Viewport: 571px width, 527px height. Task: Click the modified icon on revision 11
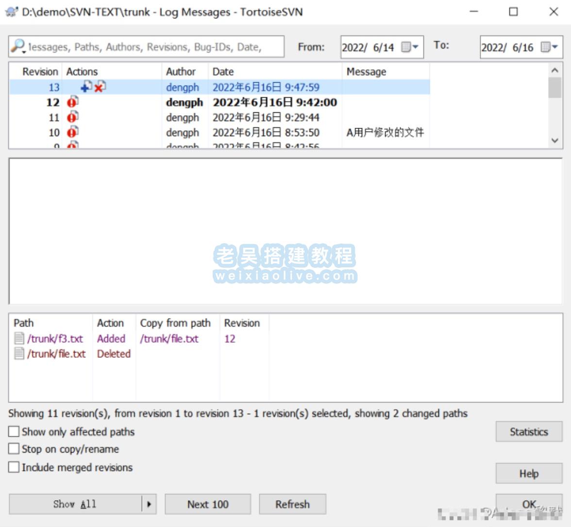(73, 117)
